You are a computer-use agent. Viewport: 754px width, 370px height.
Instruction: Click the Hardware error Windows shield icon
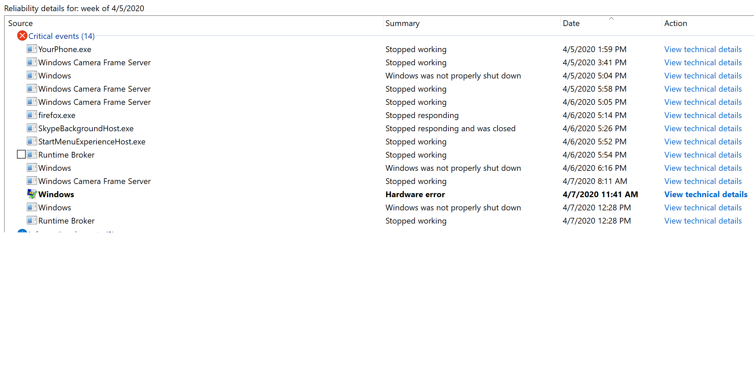click(x=32, y=194)
